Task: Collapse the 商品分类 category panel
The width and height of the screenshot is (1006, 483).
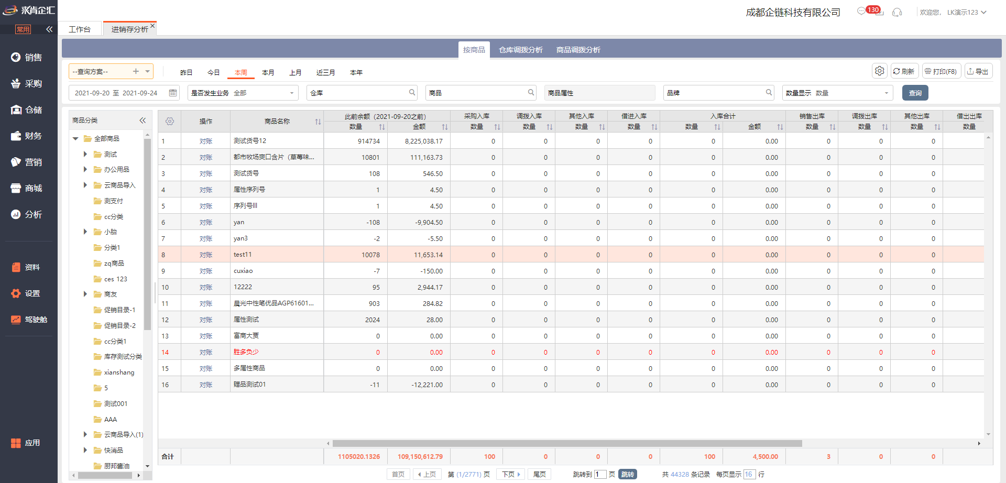Action: tap(143, 120)
